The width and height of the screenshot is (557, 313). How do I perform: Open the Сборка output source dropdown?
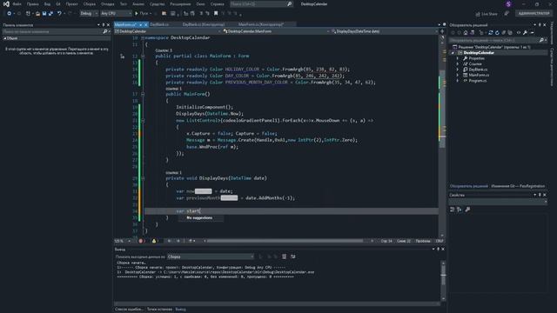click(211, 256)
